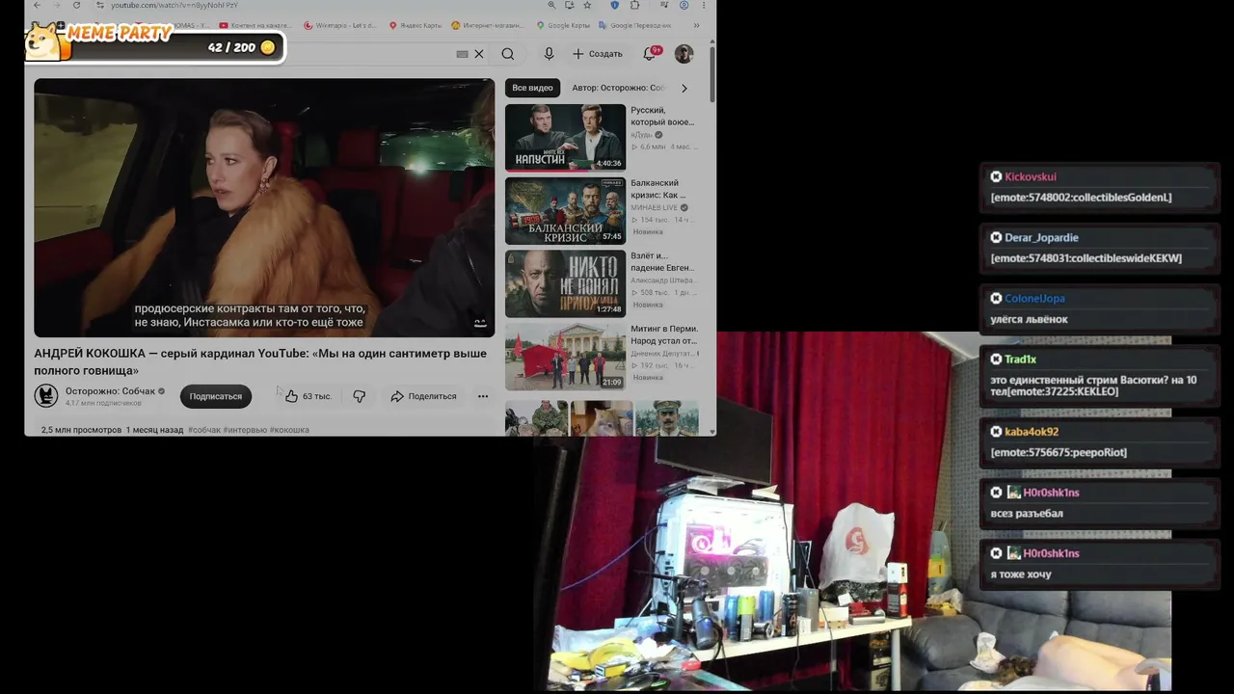Viewport: 1234px width, 694px height.
Task: Open the browser extensions puzzle icon
Action: click(634, 5)
